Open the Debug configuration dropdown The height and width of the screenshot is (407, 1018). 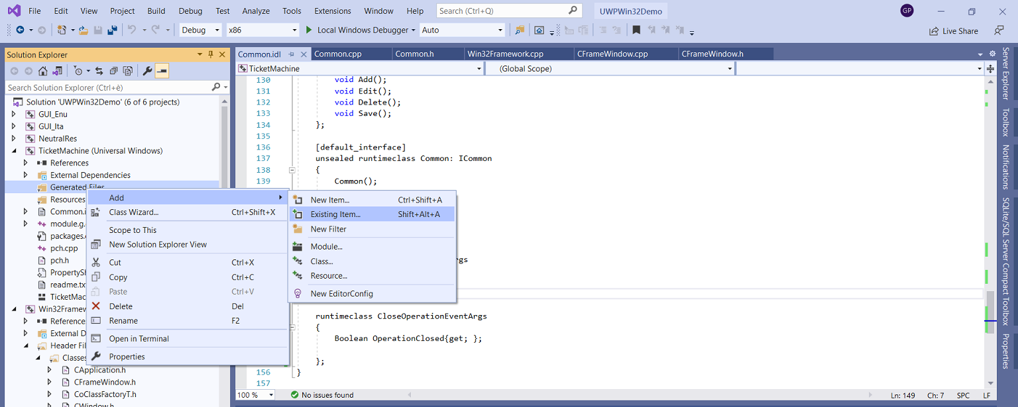[x=201, y=30]
